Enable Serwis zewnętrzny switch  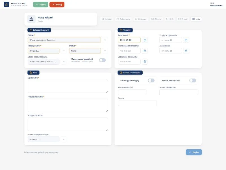coord(193,80)
